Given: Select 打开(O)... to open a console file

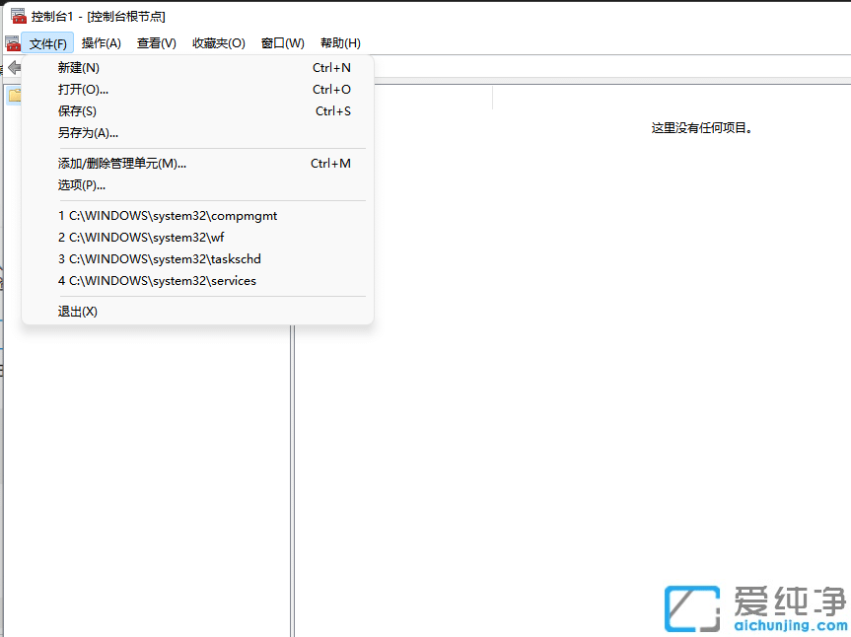Looking at the screenshot, I should tap(82, 89).
